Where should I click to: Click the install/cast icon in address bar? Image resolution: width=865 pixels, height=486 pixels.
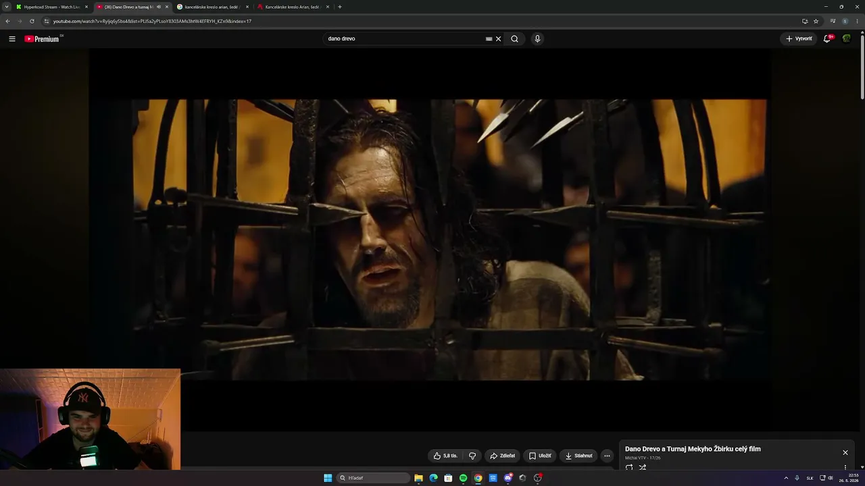(x=805, y=21)
